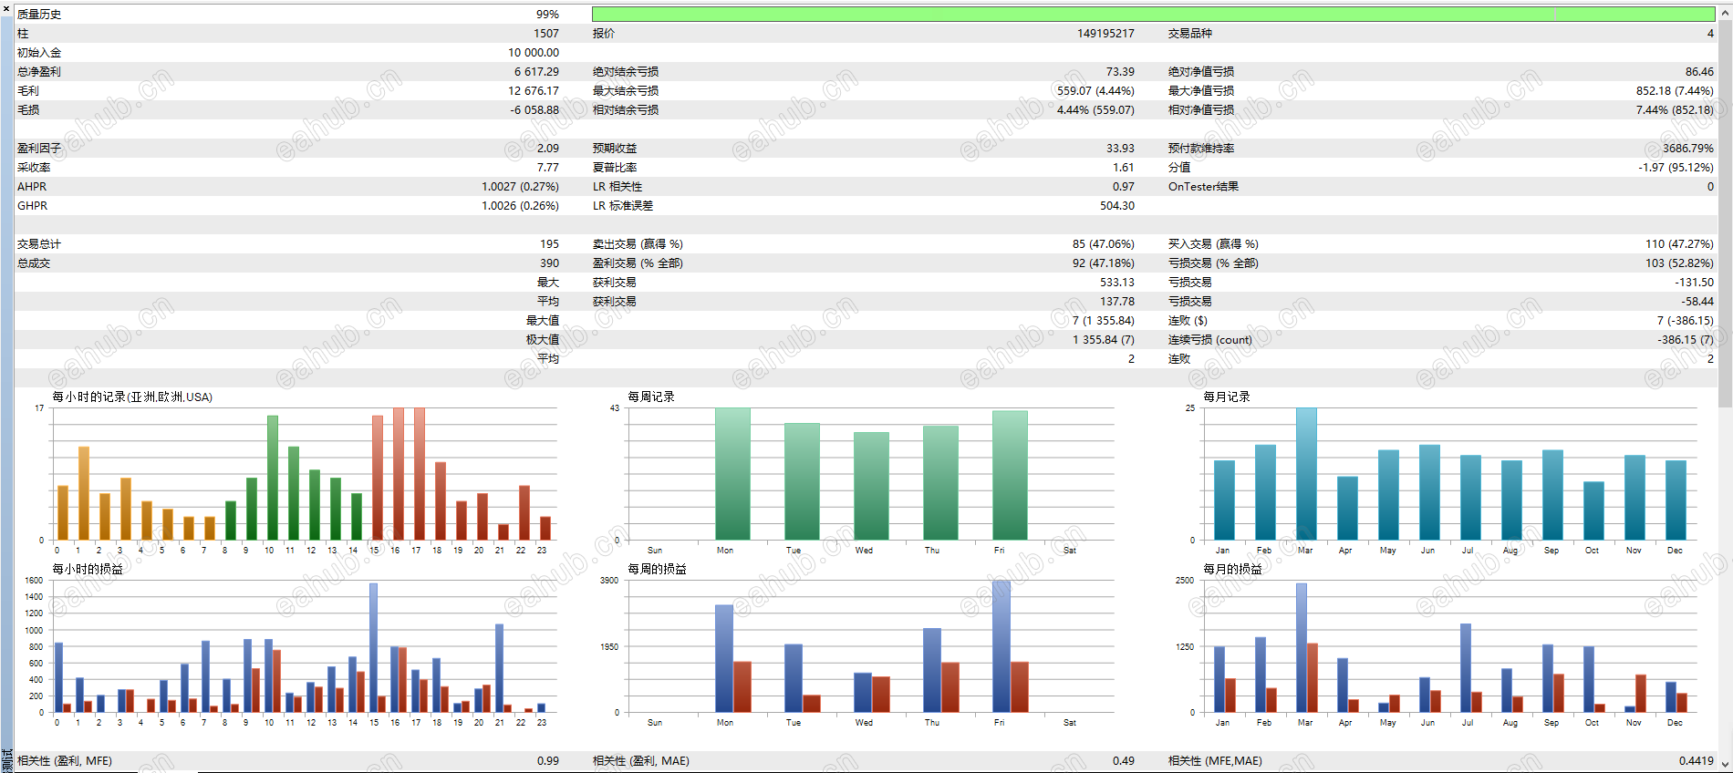Image resolution: width=1733 pixels, height=773 pixels.
Task: Click the blue hour 15 bar in 每小时的损益 chart
Action: pos(374,647)
